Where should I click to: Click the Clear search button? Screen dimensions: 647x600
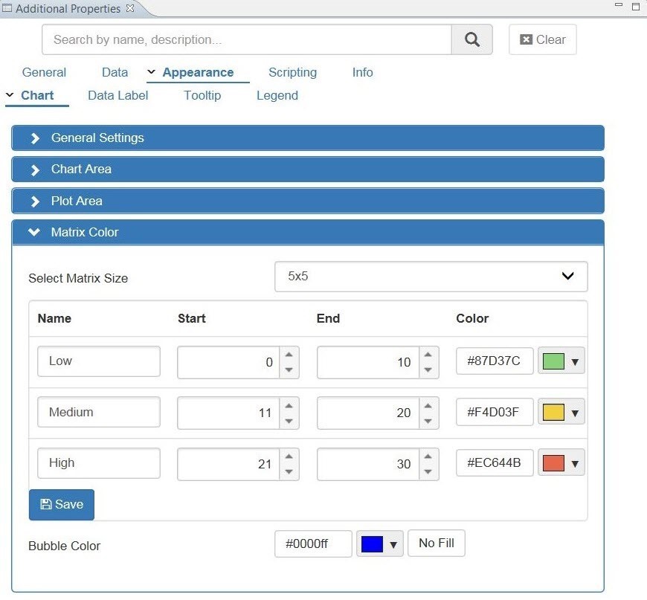pos(542,40)
